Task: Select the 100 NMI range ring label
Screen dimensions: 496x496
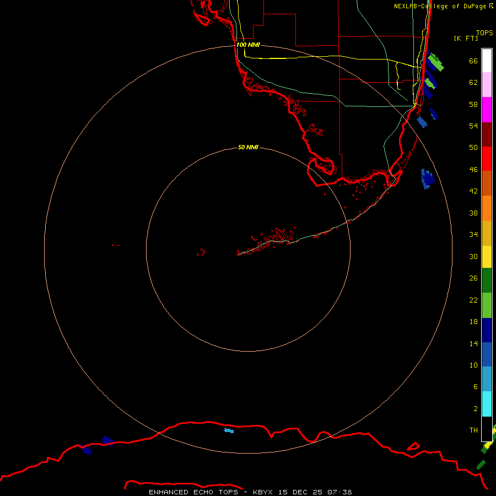Action: (x=248, y=45)
